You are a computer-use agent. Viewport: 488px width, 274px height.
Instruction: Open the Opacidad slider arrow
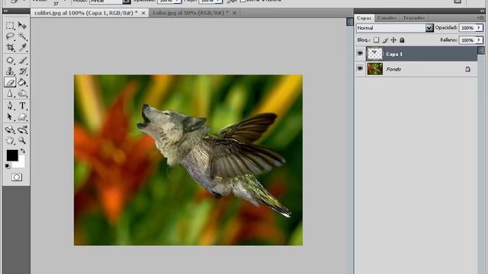480,28
